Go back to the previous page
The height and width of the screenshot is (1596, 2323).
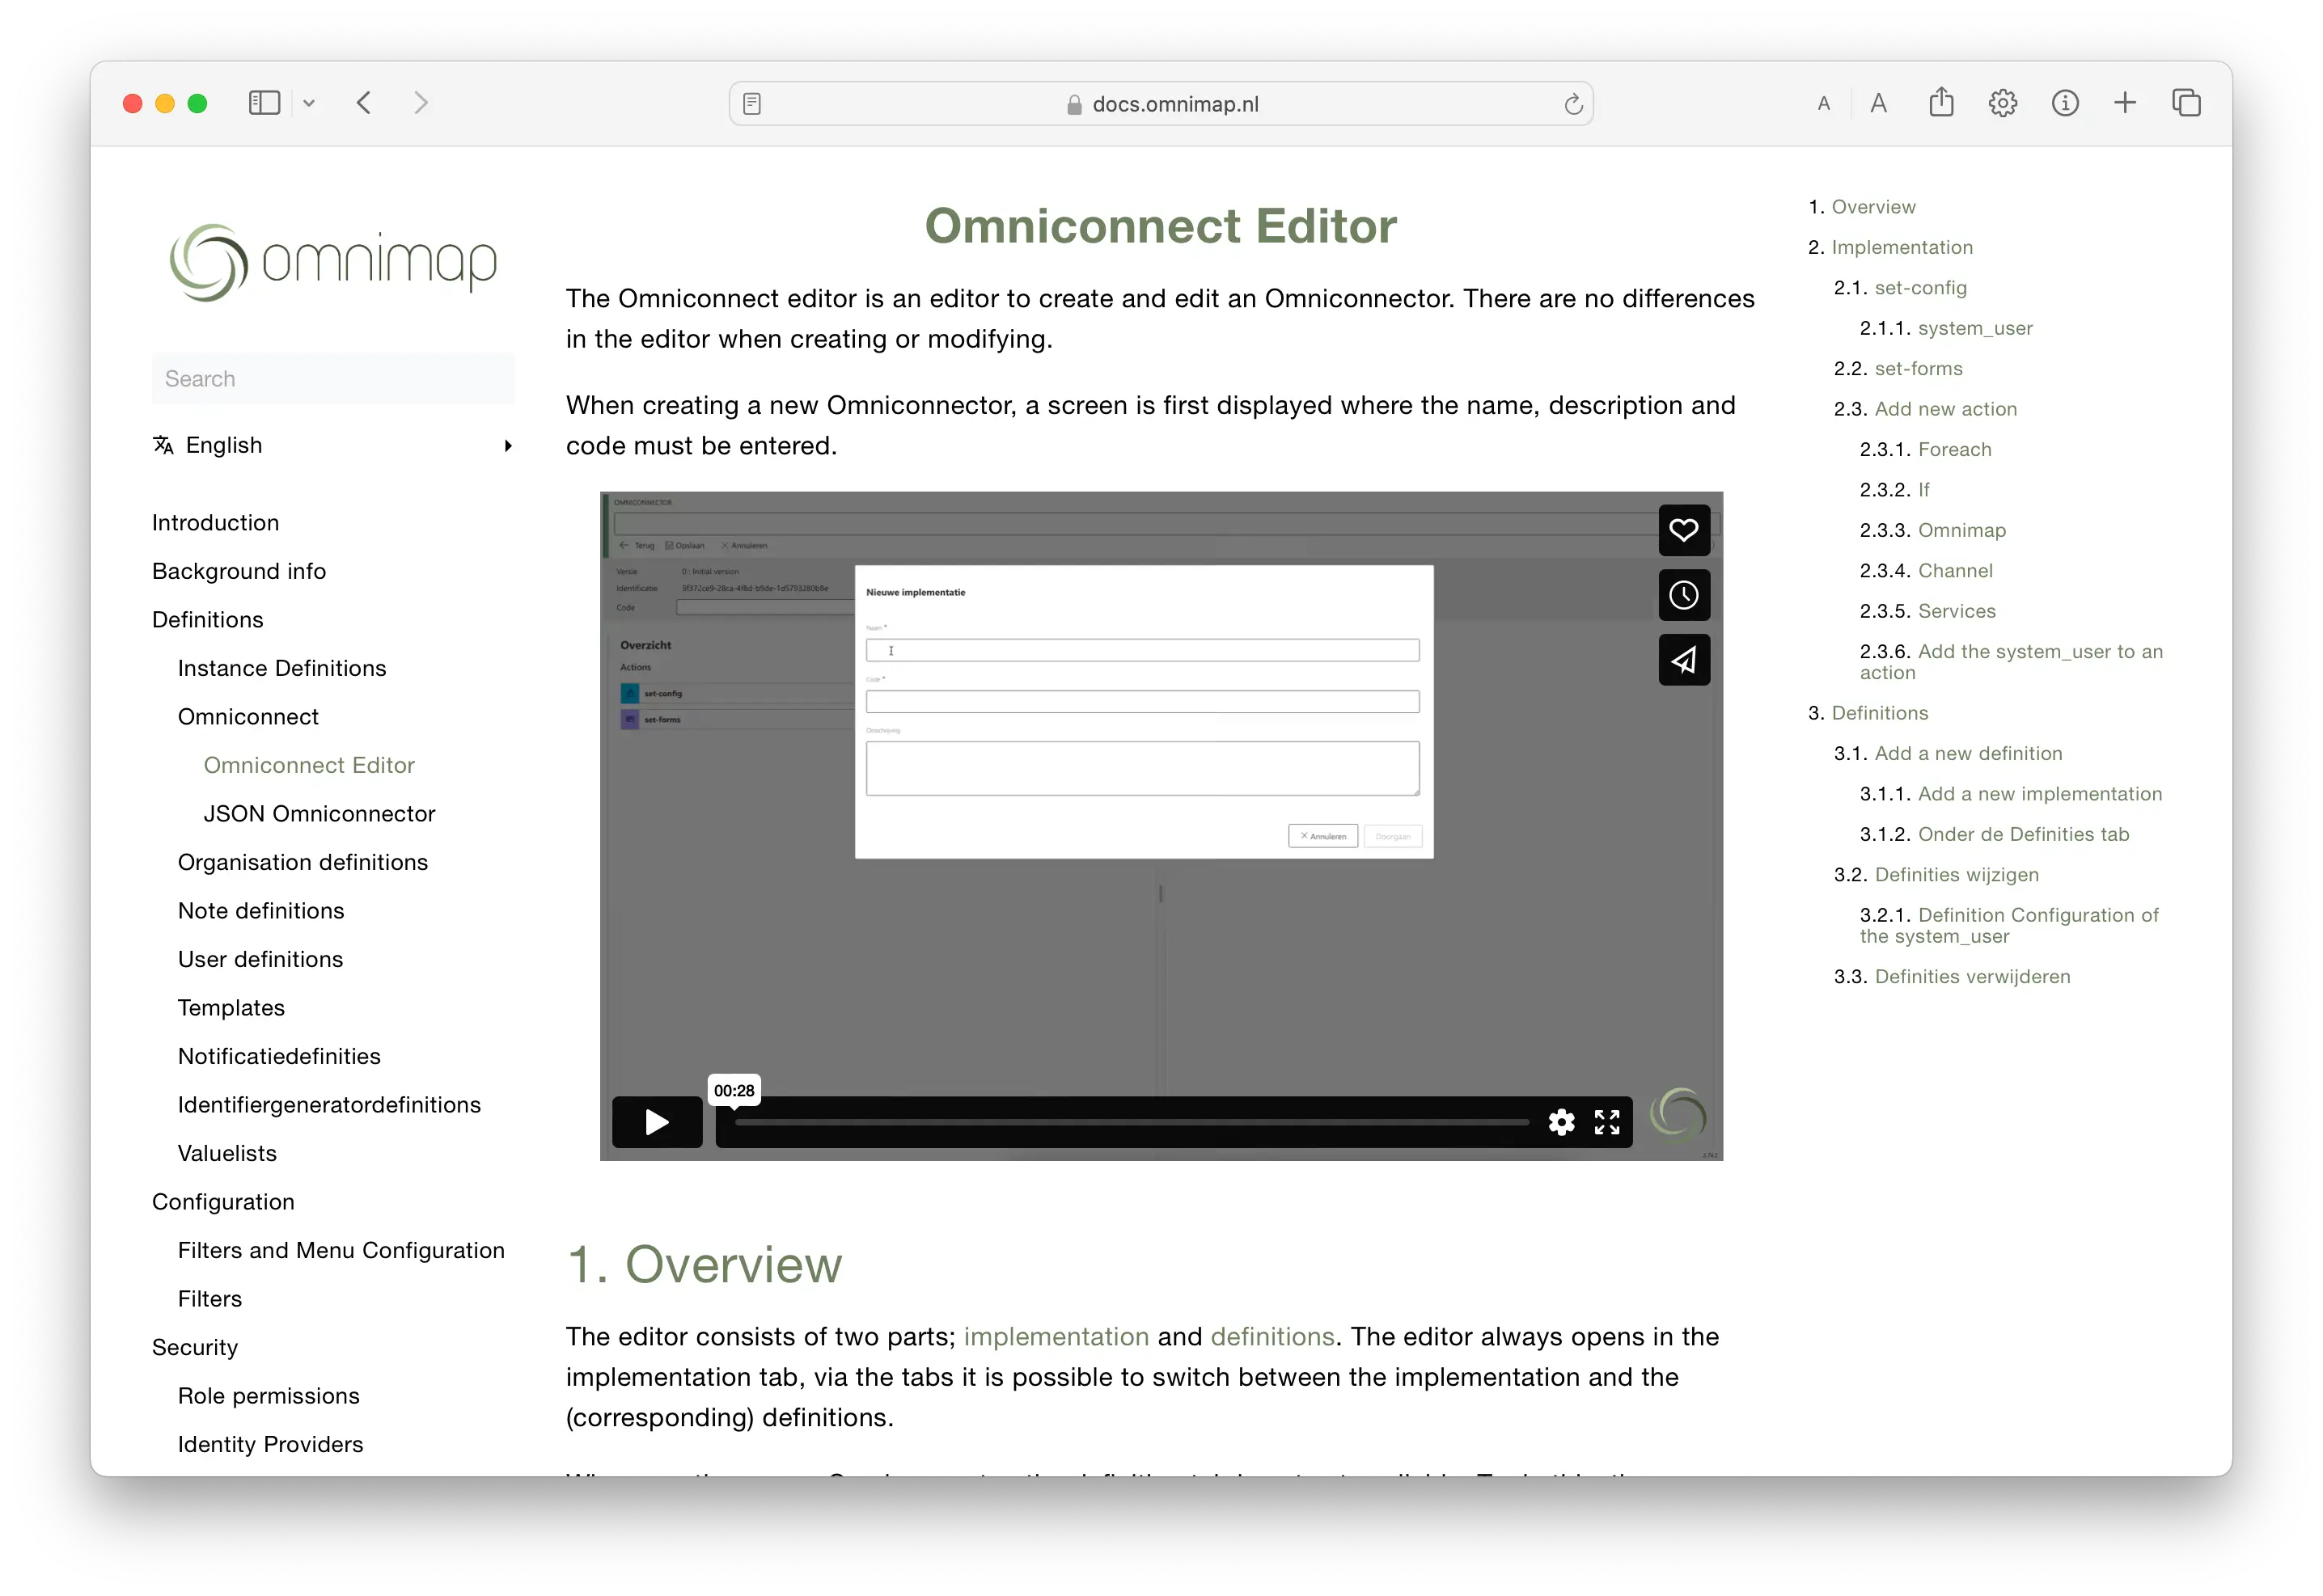364,103
